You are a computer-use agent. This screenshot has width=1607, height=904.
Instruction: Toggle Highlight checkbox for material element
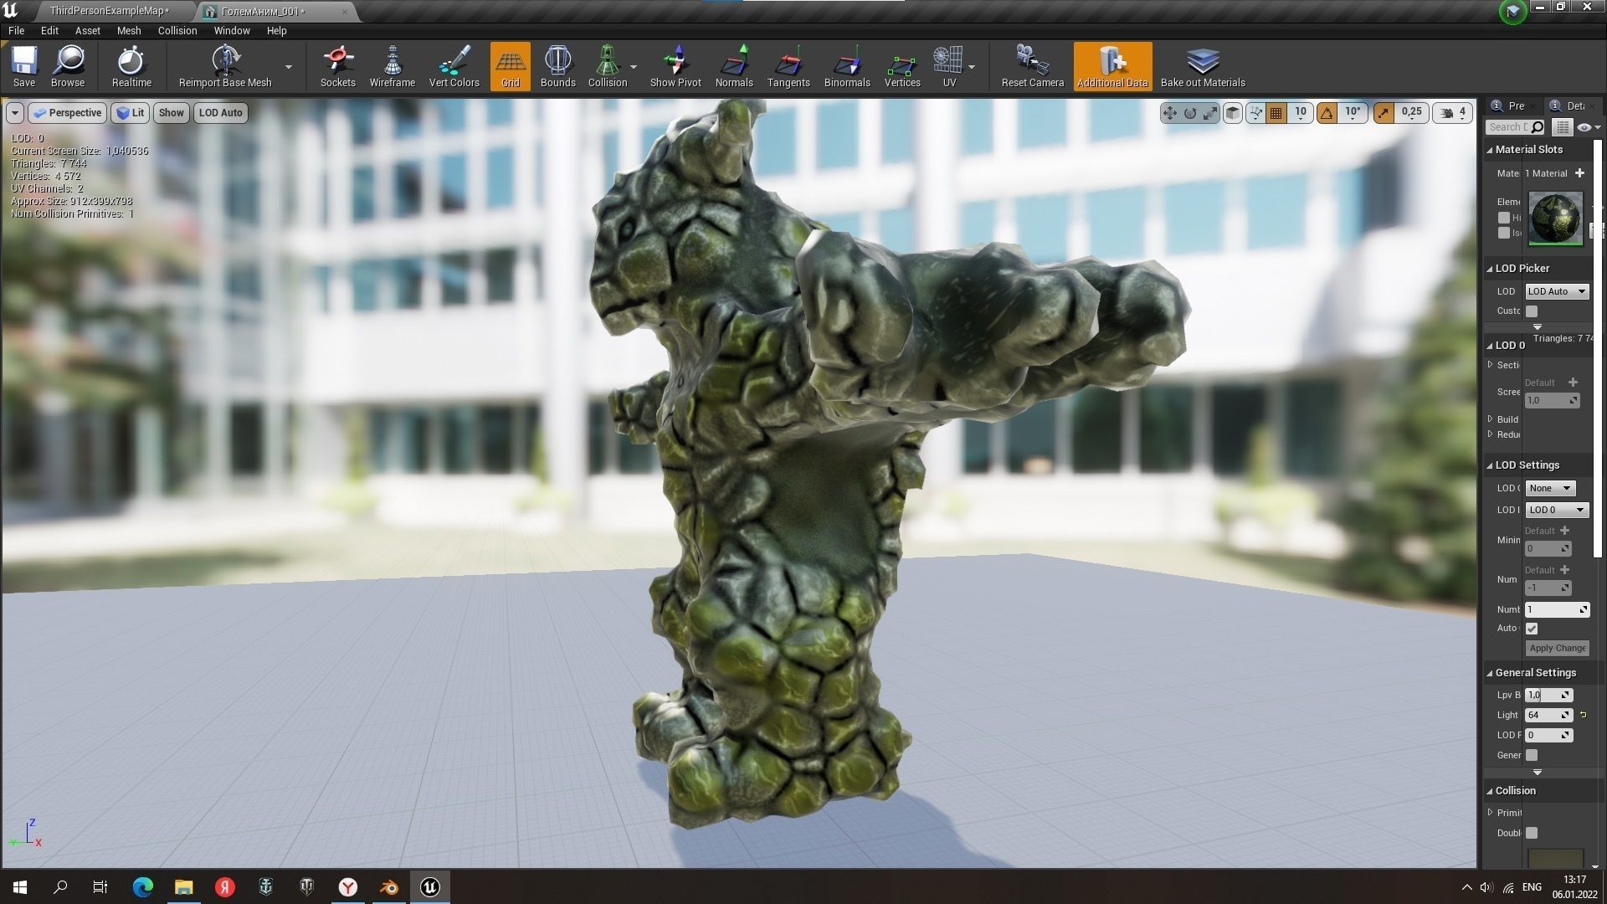coord(1504,218)
